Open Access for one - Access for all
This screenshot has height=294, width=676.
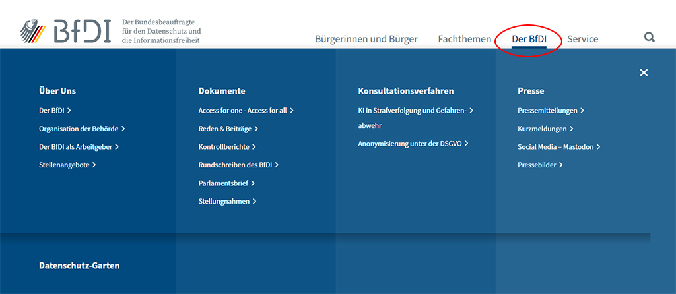coord(246,111)
